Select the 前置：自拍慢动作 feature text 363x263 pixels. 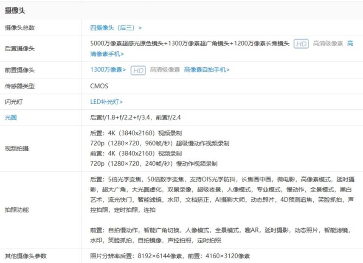(x=221, y=235)
